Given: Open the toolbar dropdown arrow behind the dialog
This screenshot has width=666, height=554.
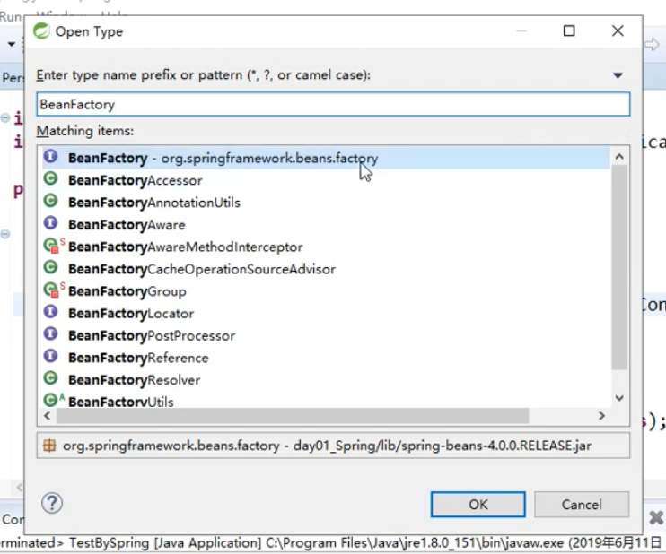Looking at the screenshot, I should pos(12,44).
